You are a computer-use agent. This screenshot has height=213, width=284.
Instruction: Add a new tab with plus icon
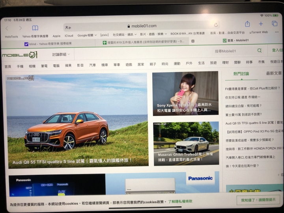tap(261, 24)
